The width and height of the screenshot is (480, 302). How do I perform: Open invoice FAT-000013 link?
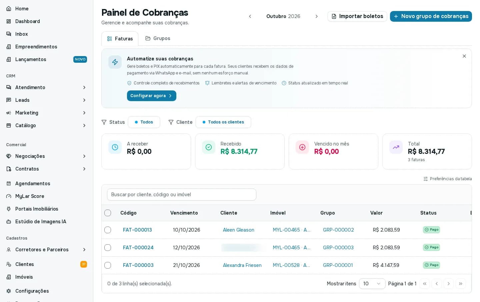click(137, 230)
